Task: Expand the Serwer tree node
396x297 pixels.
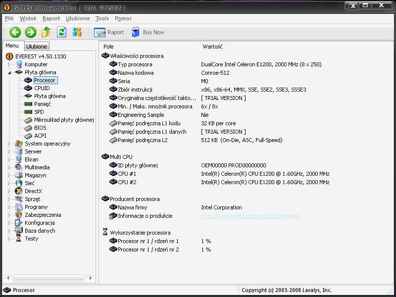Action: pos(9,152)
